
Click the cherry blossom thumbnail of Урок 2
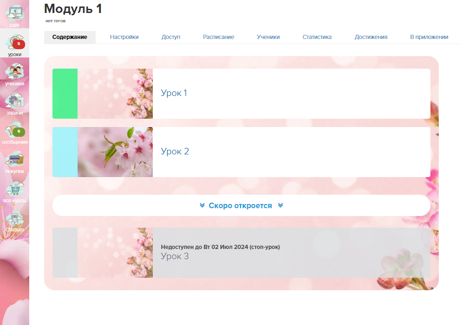[115, 152]
